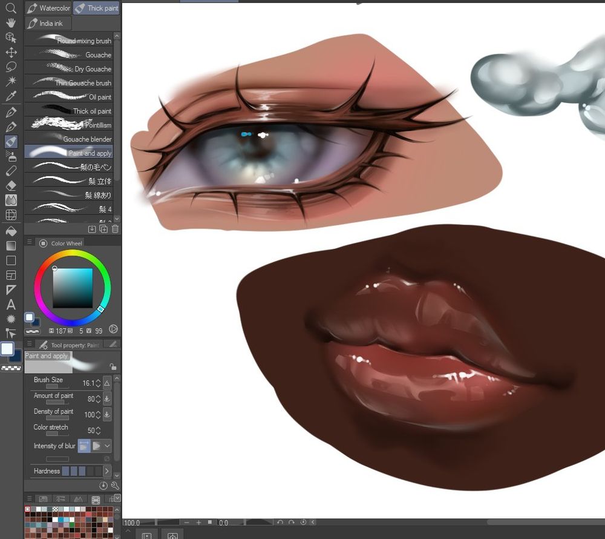Click the main color swatch in toolbar

[x=7, y=349]
